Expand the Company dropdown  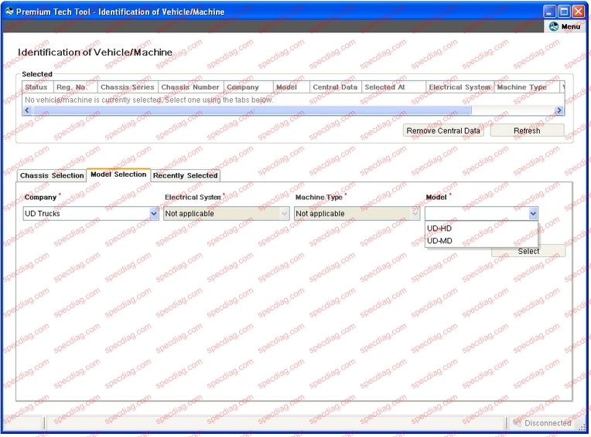coord(153,214)
